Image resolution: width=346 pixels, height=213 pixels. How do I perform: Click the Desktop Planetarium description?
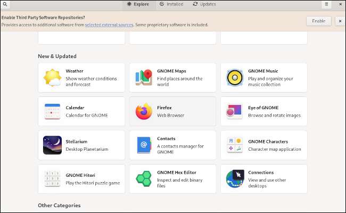87,149
